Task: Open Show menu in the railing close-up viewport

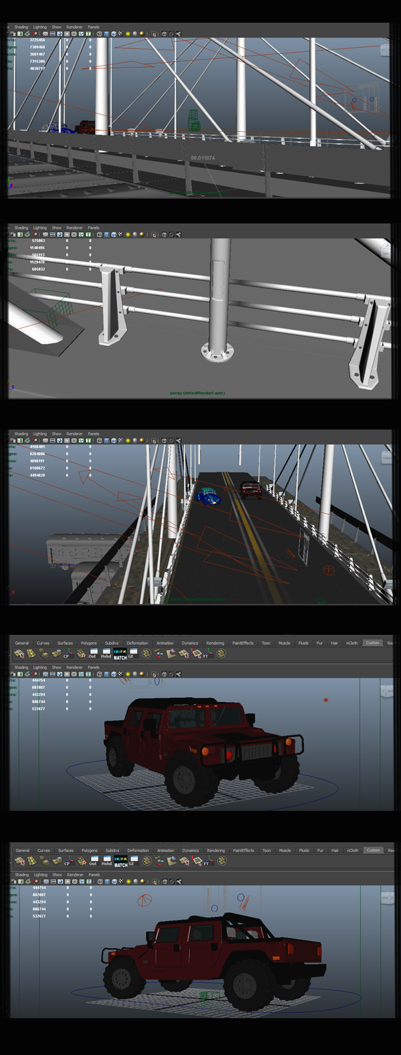Action: click(57, 227)
